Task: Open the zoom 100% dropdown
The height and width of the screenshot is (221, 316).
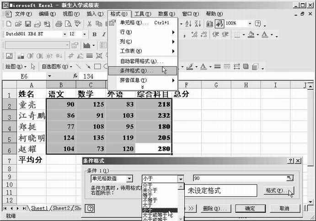Action: [250, 24]
